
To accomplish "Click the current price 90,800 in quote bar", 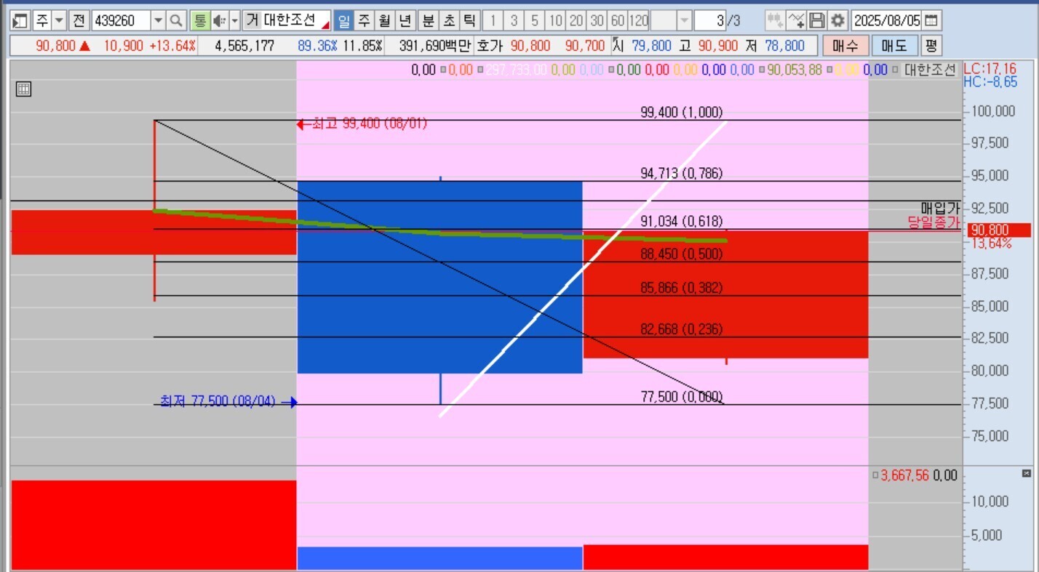I will coord(55,46).
